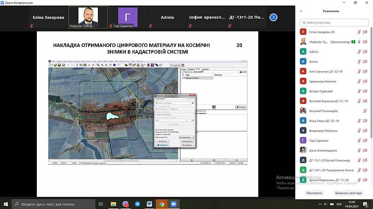Click the Пригласить button
Screen dimensions: 373x209
coord(314,193)
